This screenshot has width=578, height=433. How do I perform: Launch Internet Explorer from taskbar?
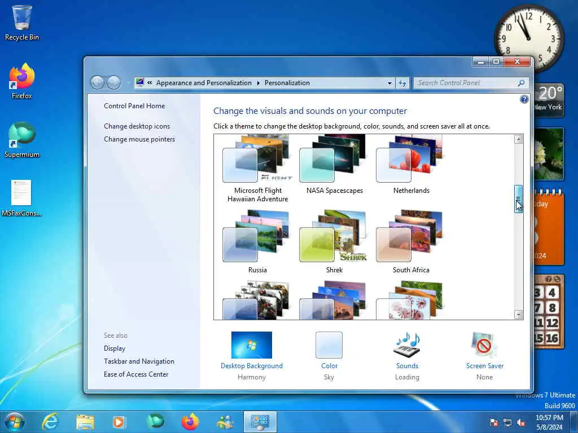point(50,422)
